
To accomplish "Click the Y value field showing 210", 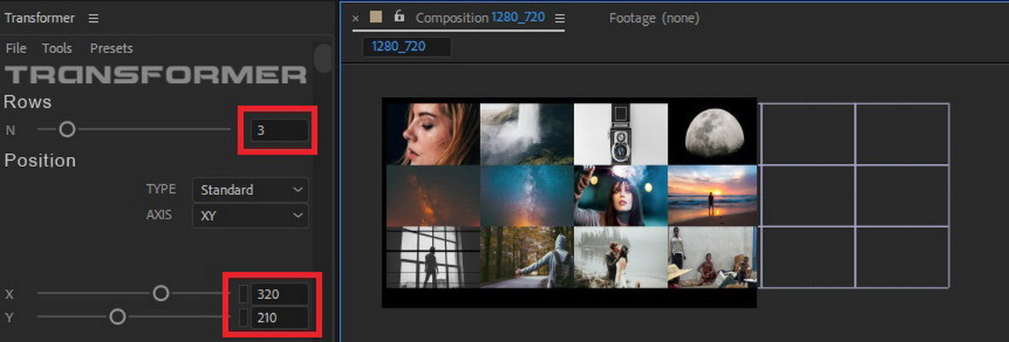I will [x=280, y=318].
